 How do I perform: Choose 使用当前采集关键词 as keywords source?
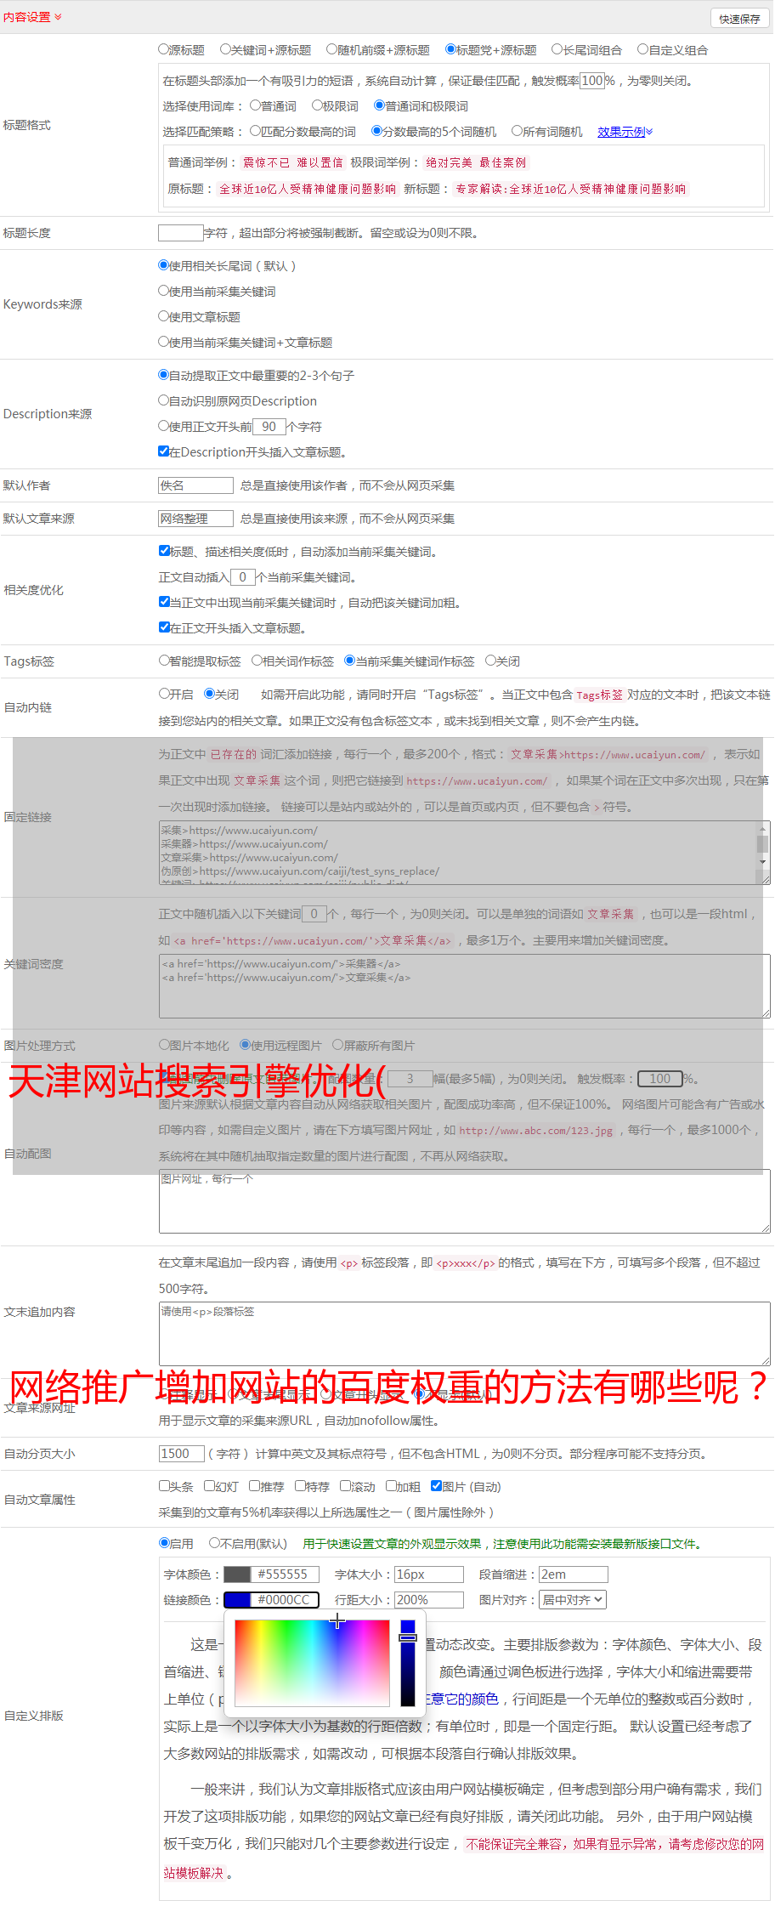point(164,291)
